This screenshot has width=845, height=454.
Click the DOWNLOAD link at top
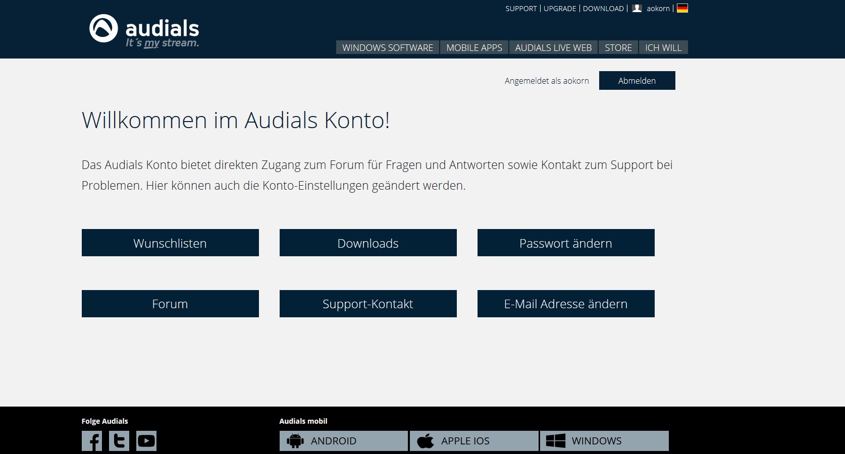(x=603, y=9)
